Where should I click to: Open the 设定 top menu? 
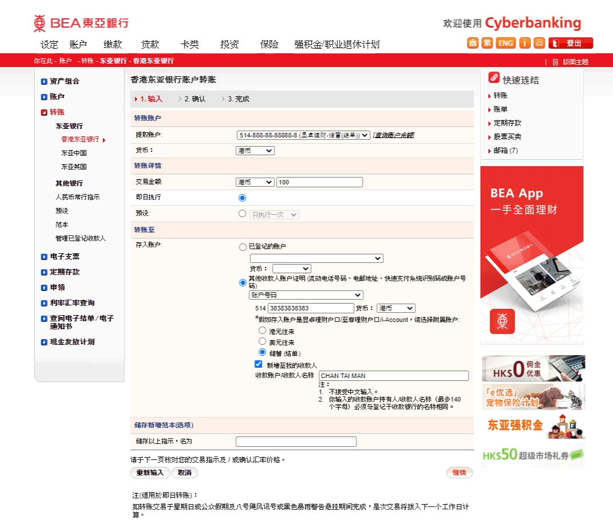[49, 45]
